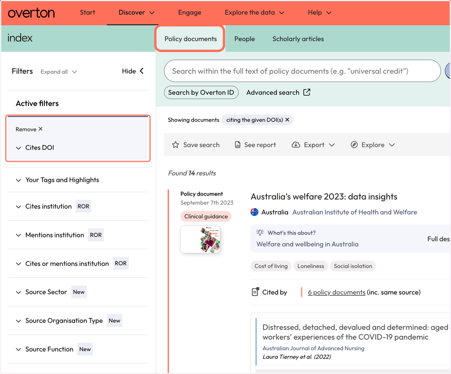Open the Explore the data dropdown
Viewport: 451px width, 374px height.
[x=254, y=12]
